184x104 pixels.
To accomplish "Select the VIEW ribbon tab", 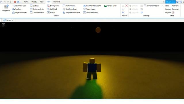I will pos(49,2).
